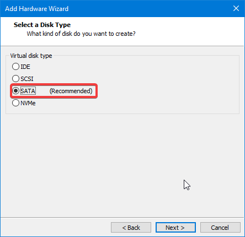The image size is (245, 237).
Task: Proceed with the Next > button
Action: click(x=175, y=228)
